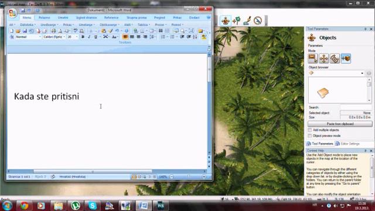Open the Oblikovanje dropdown menu
Screen dimensions: 375x211
click(110, 25)
